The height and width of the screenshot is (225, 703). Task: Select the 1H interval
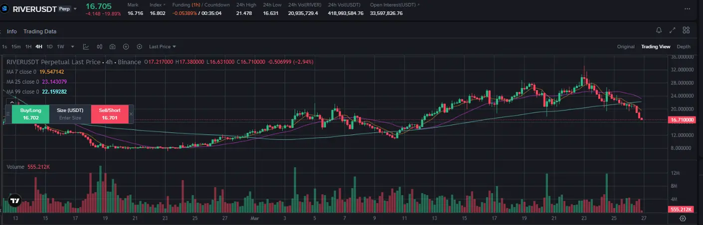28,47
